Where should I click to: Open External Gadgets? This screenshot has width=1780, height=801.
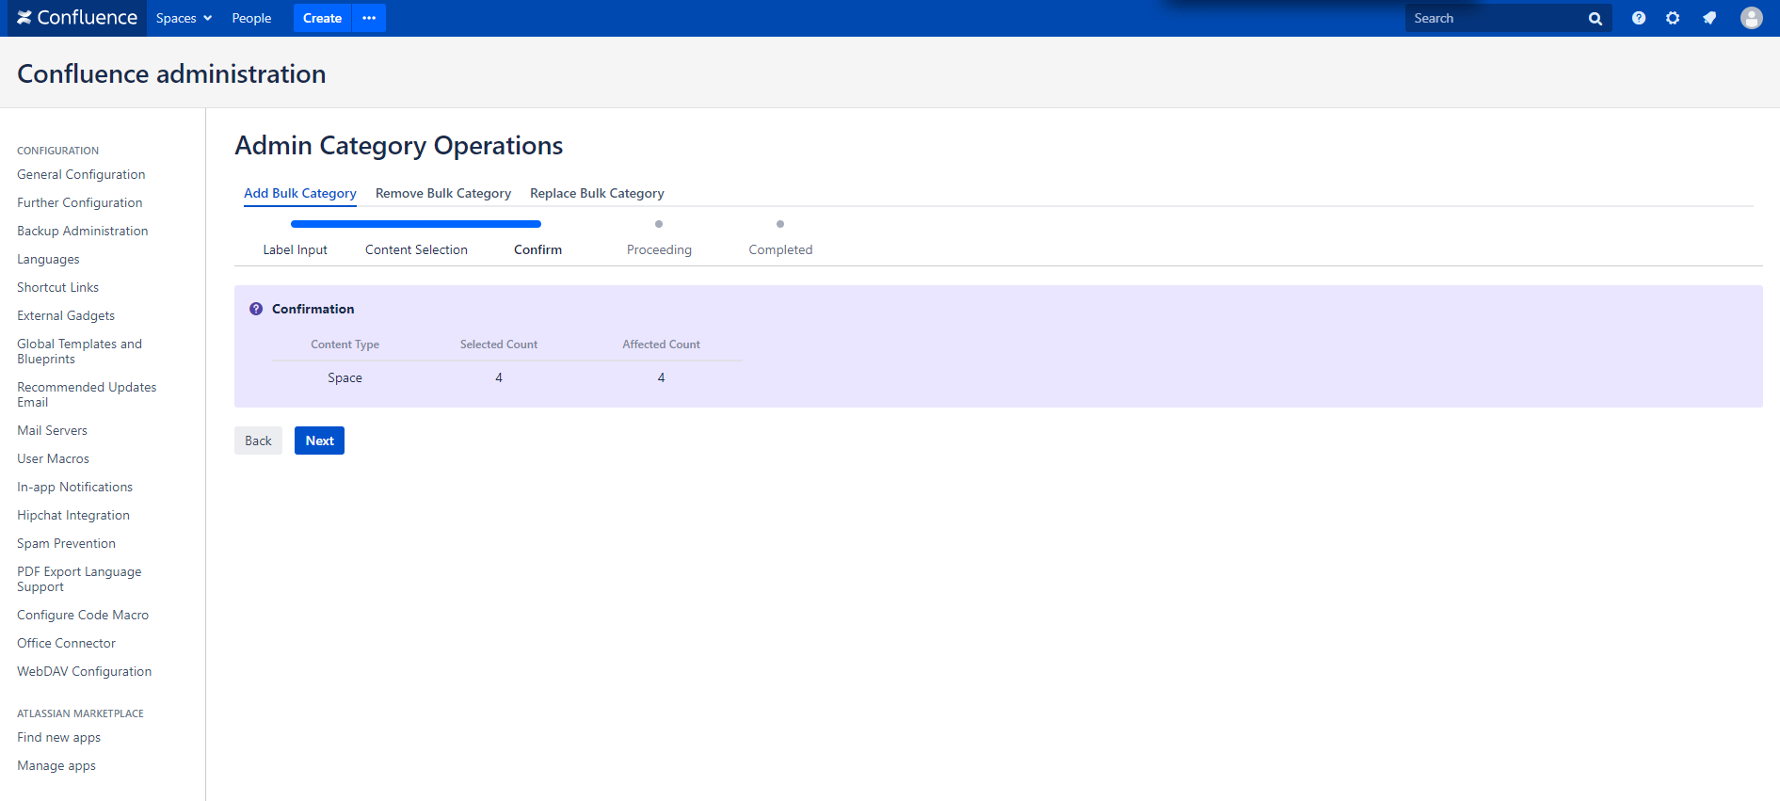pos(66,315)
